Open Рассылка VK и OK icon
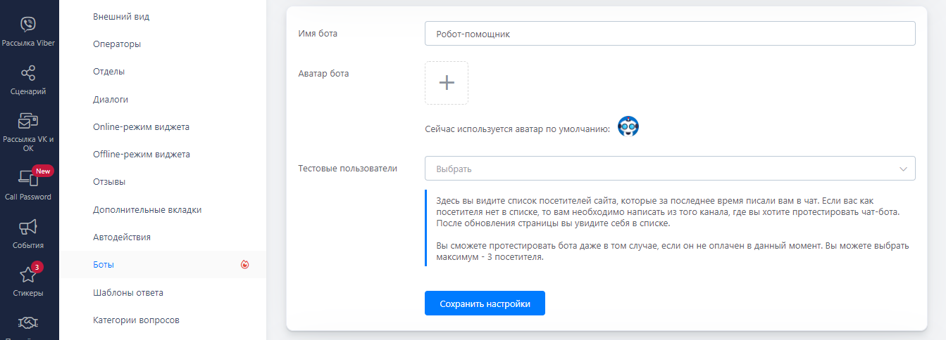 click(x=28, y=121)
